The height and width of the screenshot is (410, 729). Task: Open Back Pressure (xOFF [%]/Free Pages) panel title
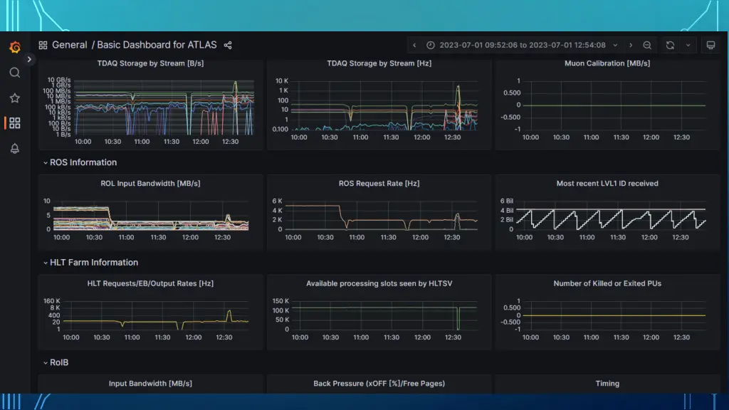click(379, 384)
